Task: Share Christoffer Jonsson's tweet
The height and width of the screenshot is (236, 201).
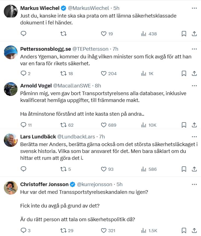Action: 194,231
